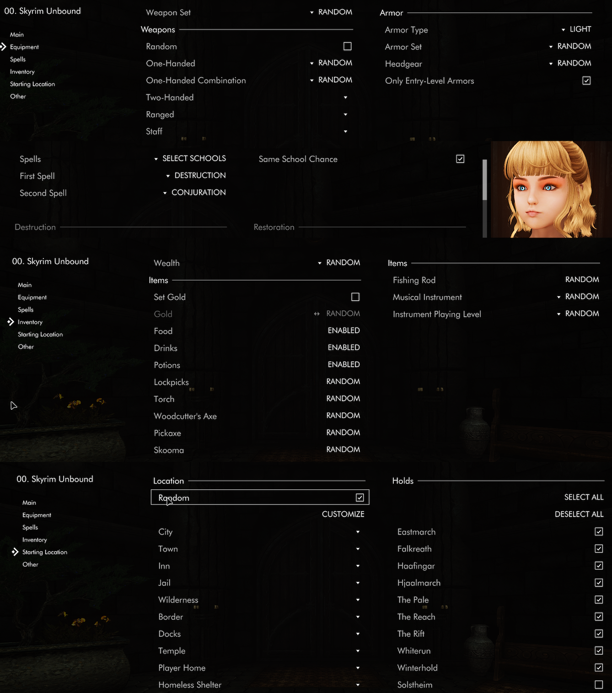Expand the Jail location dropdown
Image resolution: width=612 pixels, height=693 pixels.
[x=358, y=583]
